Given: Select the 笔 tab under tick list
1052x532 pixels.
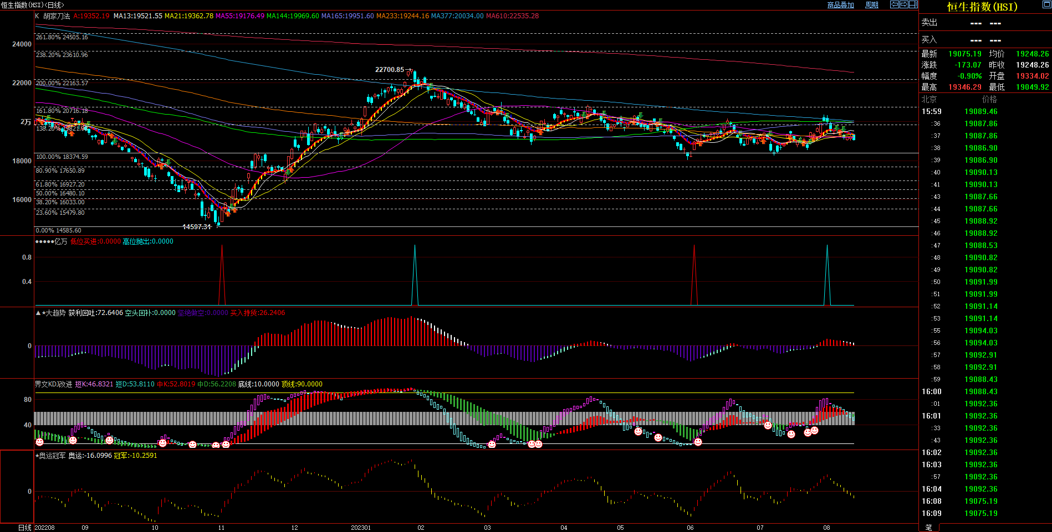Looking at the screenshot, I should pyautogui.click(x=928, y=528).
